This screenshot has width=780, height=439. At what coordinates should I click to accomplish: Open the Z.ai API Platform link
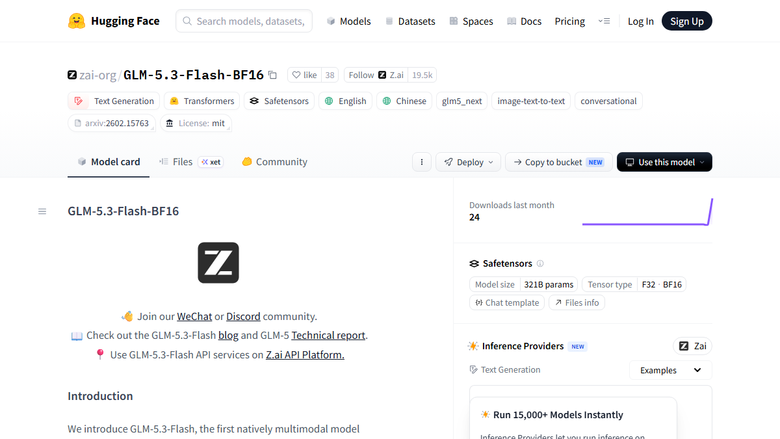click(305, 355)
